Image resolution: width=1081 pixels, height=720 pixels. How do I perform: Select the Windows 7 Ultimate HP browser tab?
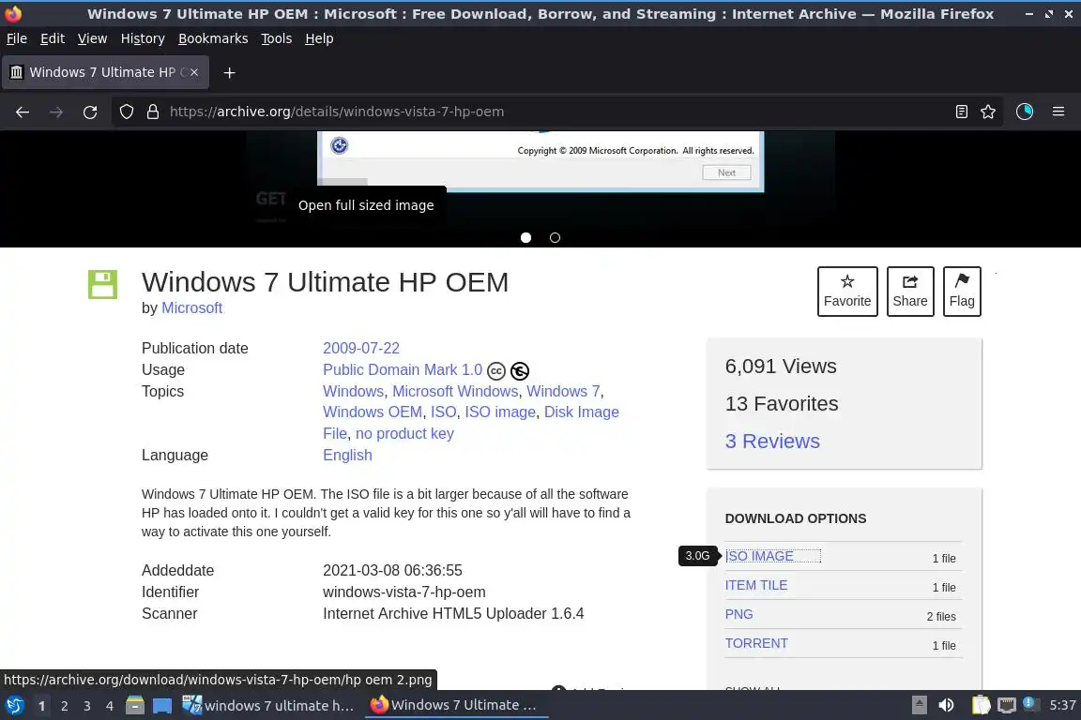(x=105, y=72)
